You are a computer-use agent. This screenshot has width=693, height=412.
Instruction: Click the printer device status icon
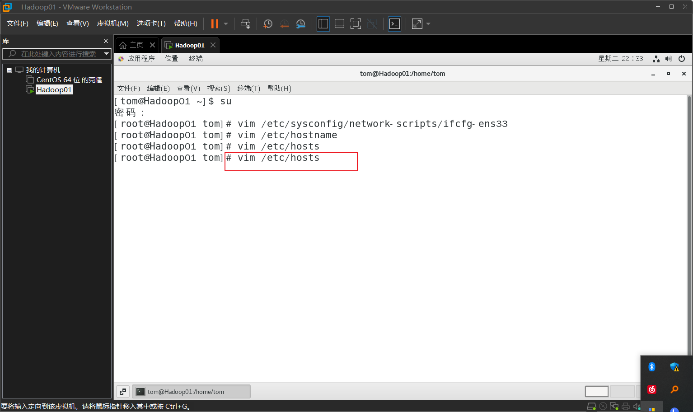626,407
